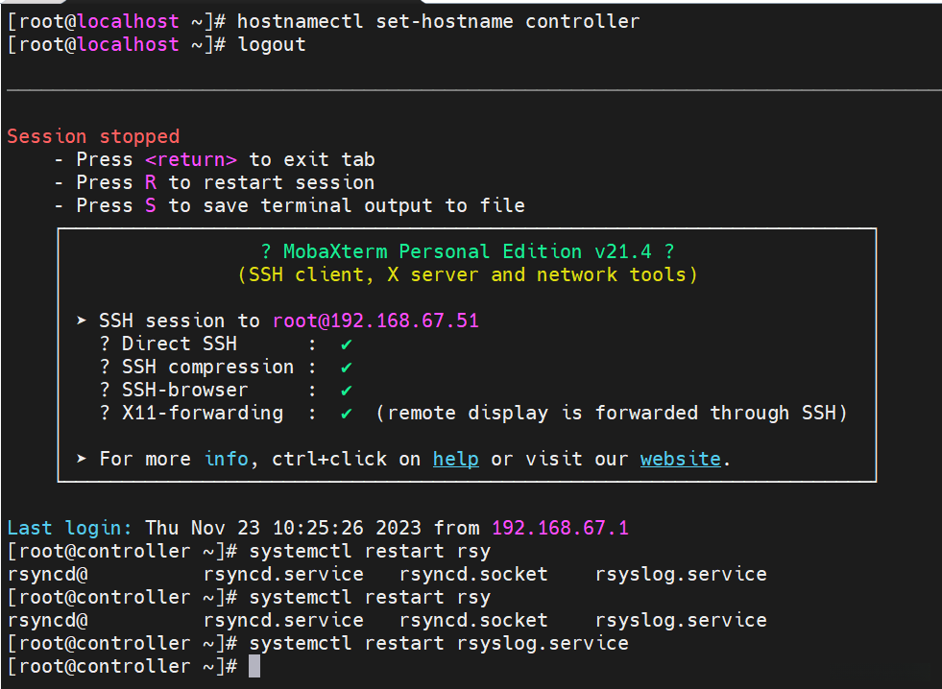Click the root@192.168.67.51 session address
The image size is (942, 689).
(375, 321)
